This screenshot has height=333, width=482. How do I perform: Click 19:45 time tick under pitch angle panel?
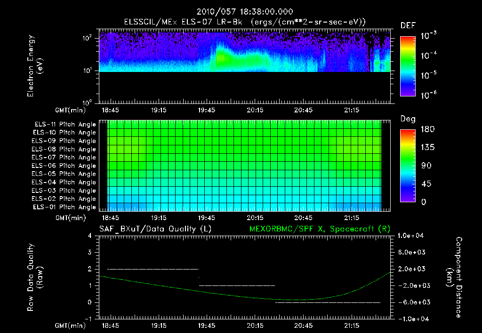(207, 218)
